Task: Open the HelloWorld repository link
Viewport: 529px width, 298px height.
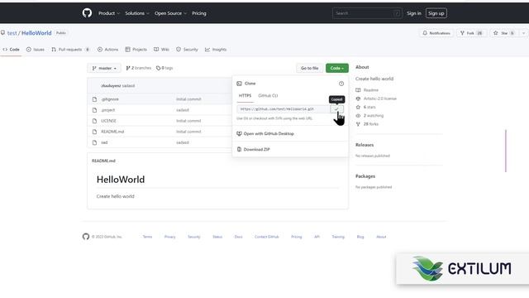Action: [36, 33]
